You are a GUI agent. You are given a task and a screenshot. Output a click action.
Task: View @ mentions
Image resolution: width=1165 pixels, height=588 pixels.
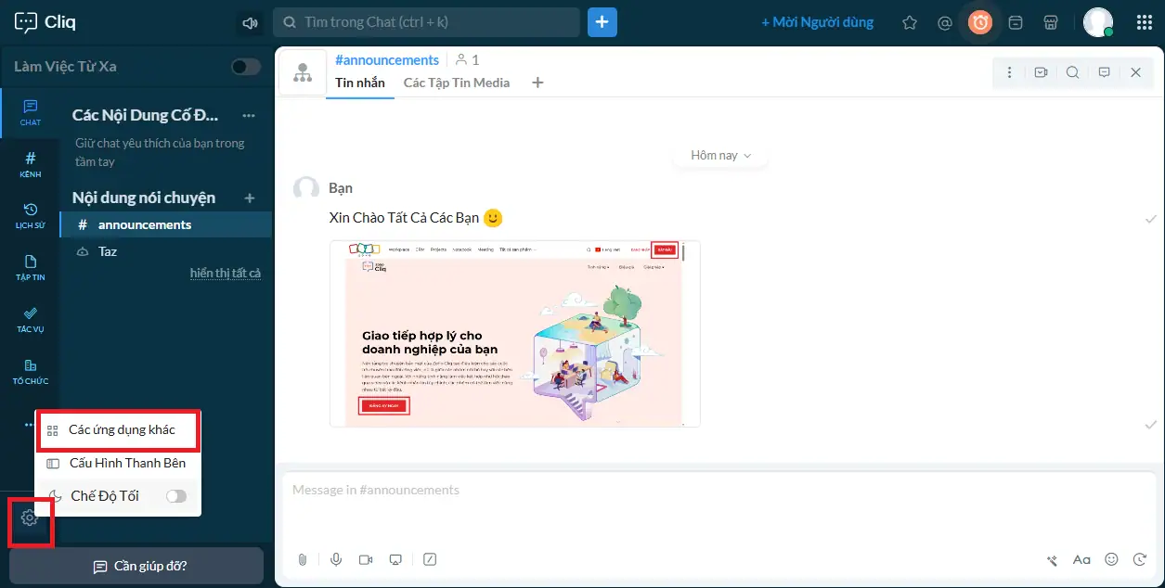tap(944, 22)
